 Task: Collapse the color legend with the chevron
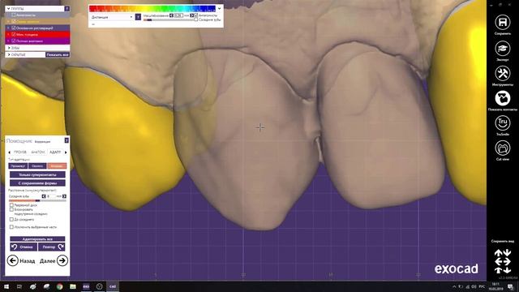pyautogui.click(x=219, y=9)
